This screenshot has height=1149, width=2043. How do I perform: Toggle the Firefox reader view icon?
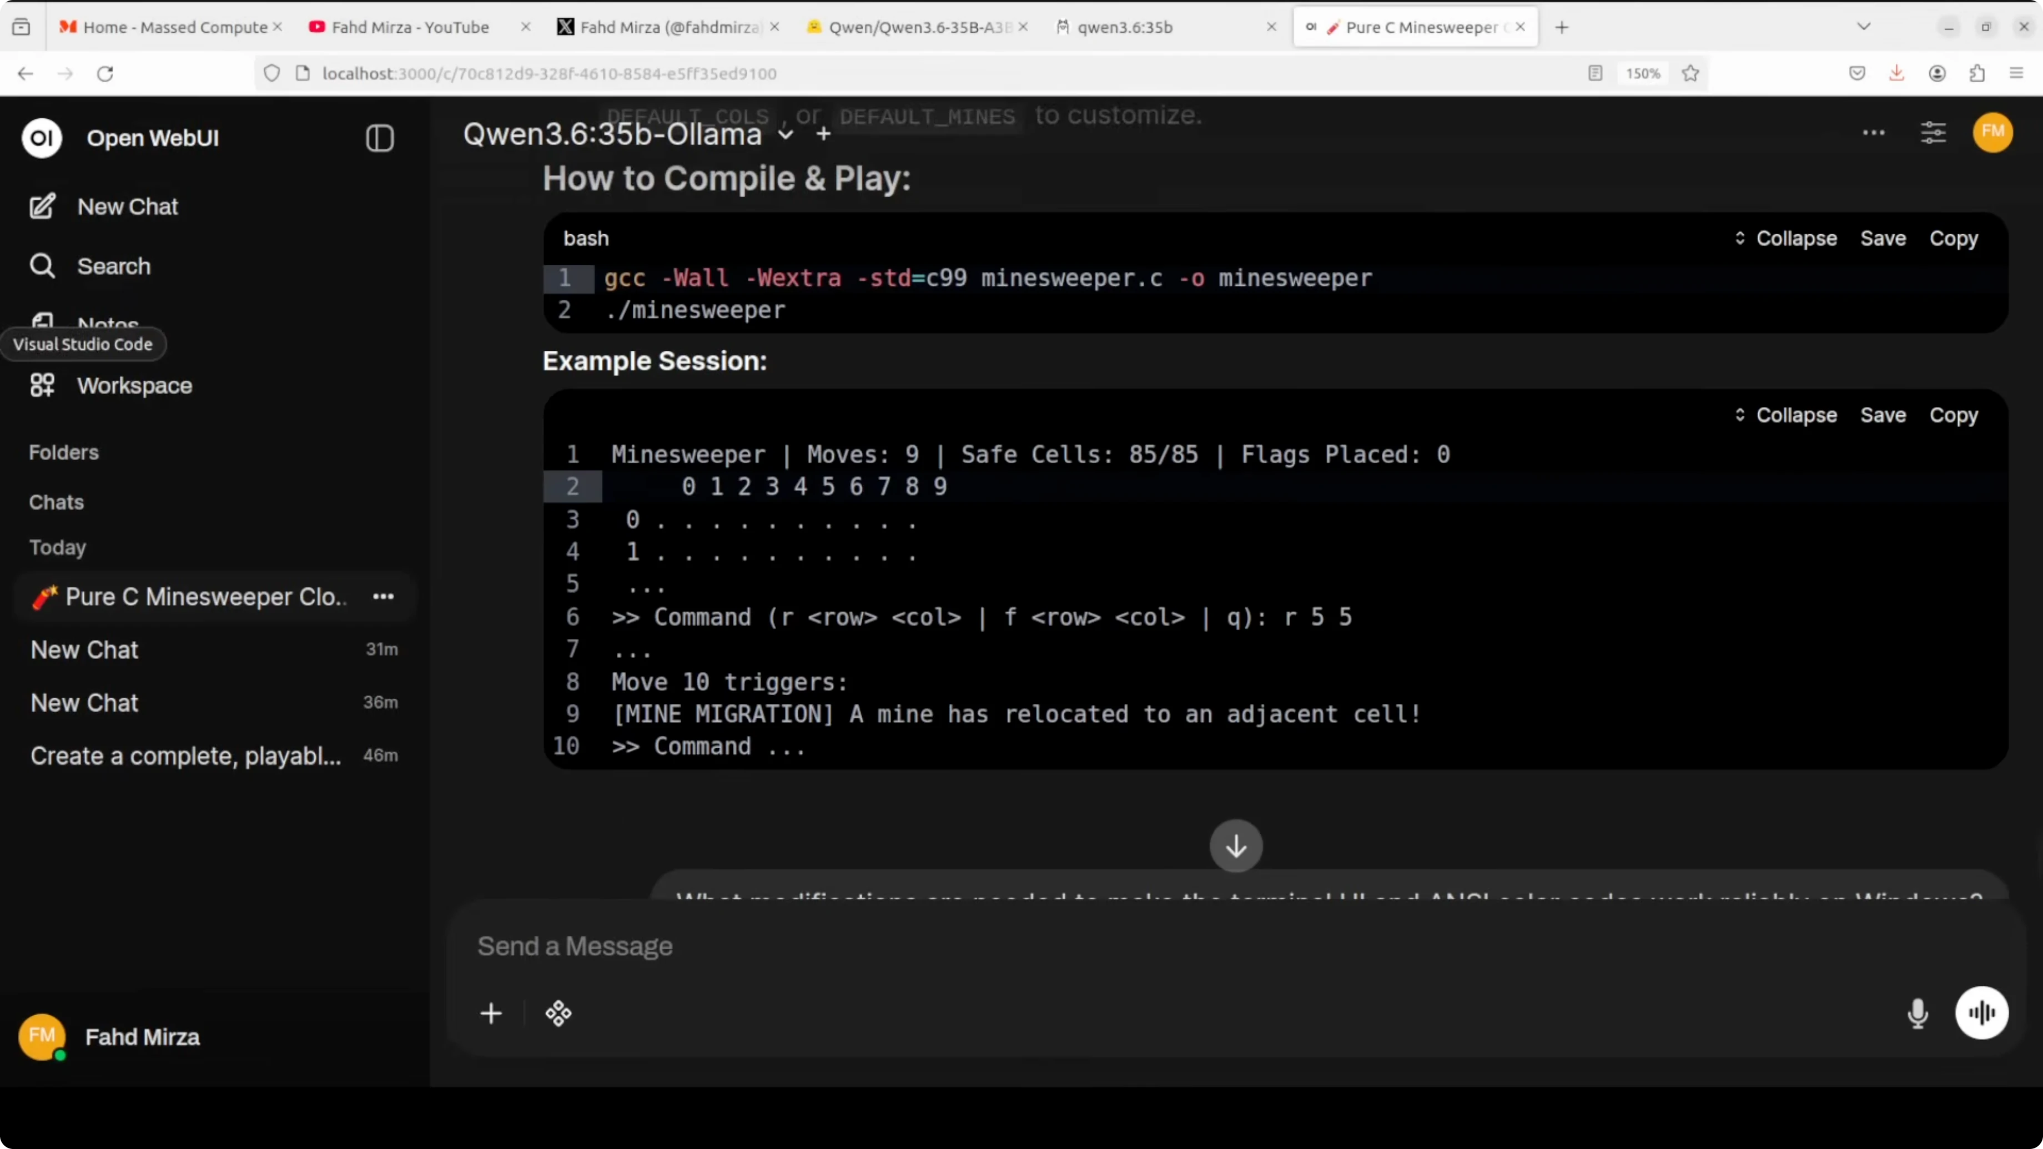1595,73
